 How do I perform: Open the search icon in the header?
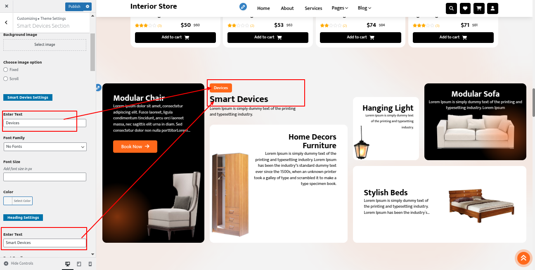[451, 8]
